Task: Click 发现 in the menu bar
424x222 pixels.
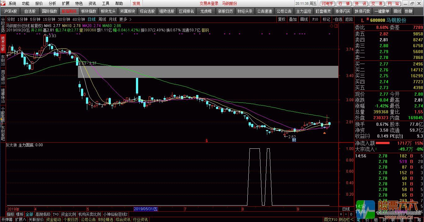Action: [136, 3]
